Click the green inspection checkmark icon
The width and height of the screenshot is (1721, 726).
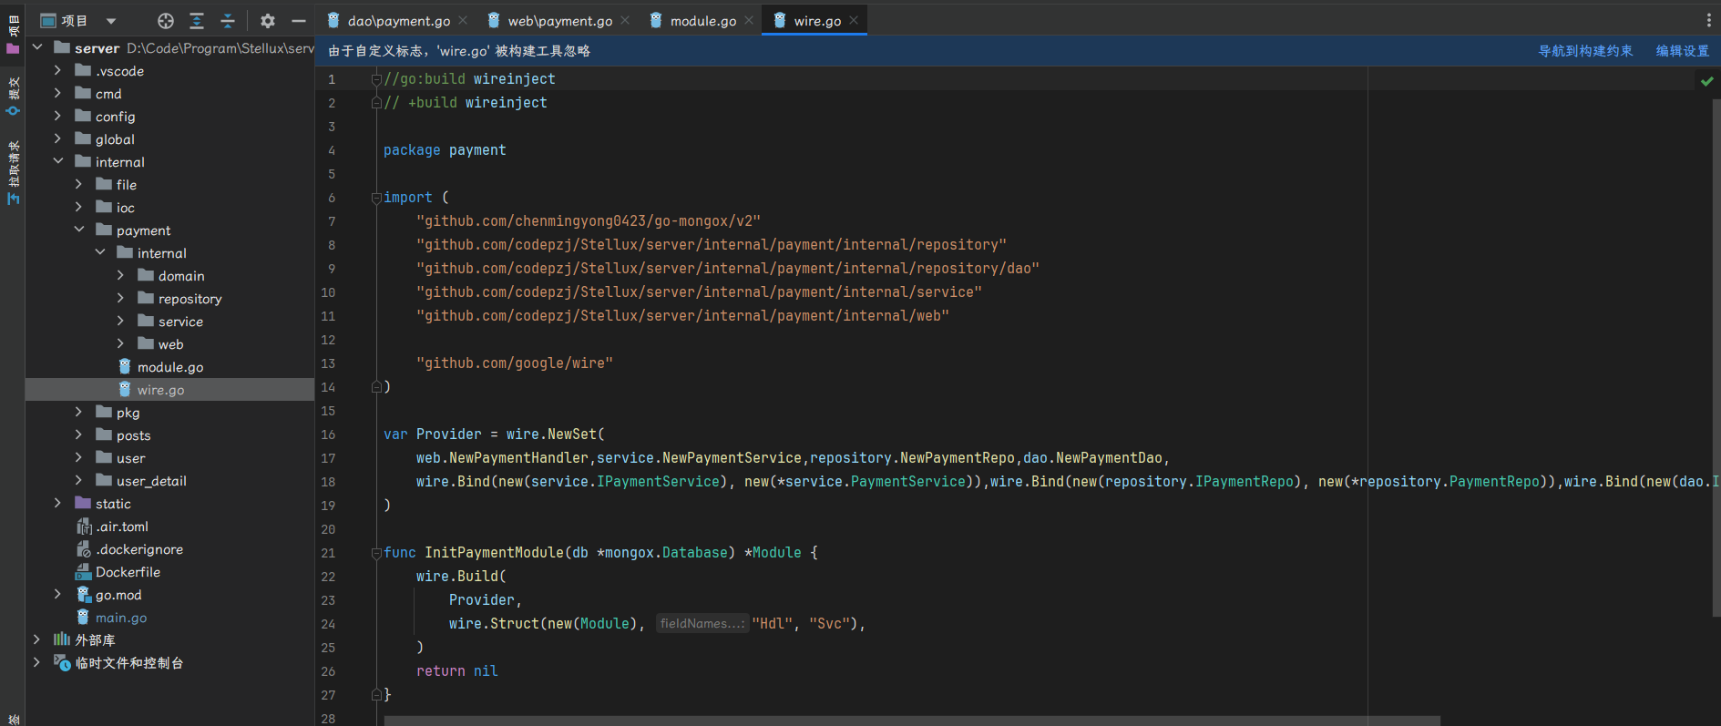click(1706, 81)
